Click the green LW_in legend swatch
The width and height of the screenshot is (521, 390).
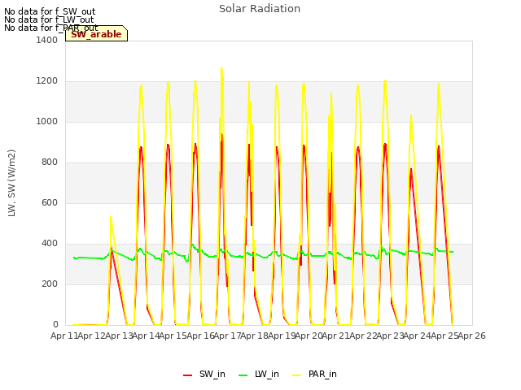click(x=243, y=375)
